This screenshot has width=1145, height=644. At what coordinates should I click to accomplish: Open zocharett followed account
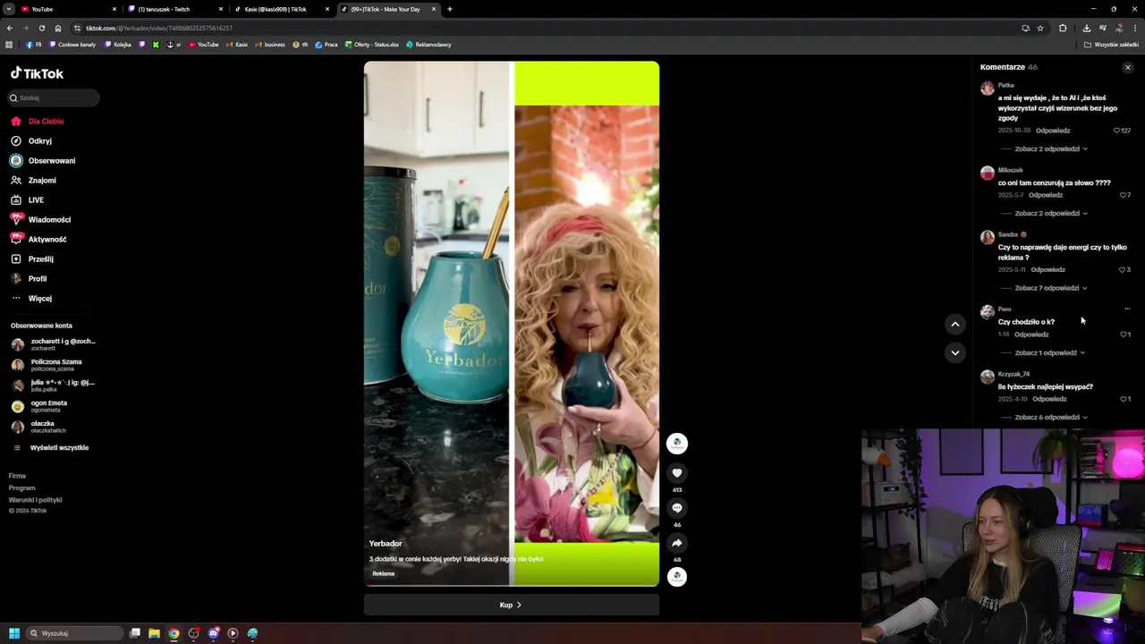coord(54,343)
